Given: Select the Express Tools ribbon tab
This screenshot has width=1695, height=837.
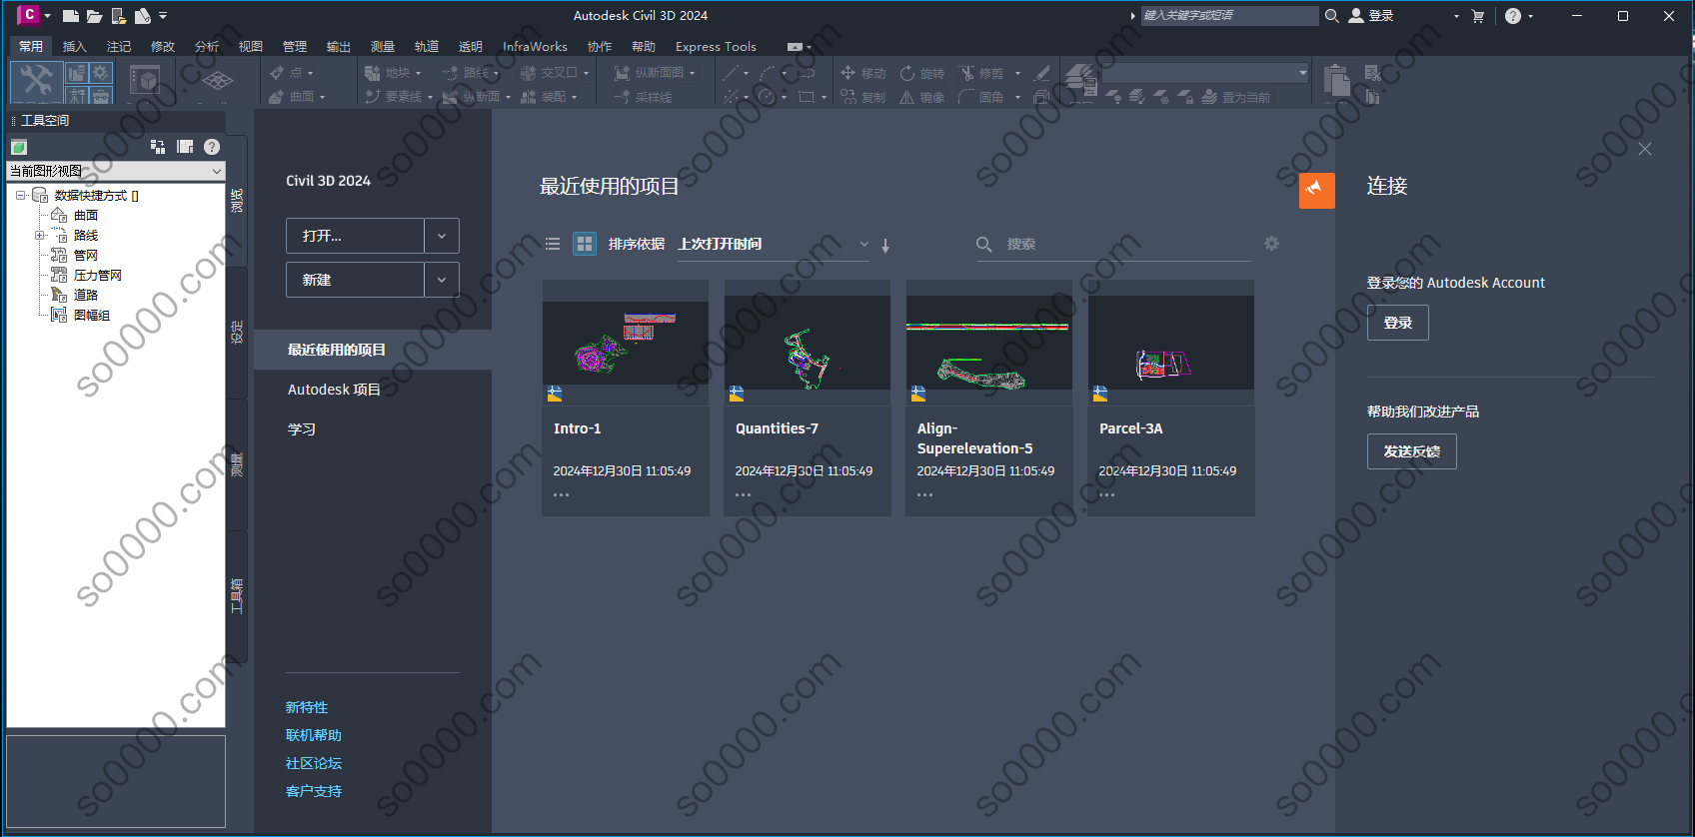Looking at the screenshot, I should click(715, 47).
